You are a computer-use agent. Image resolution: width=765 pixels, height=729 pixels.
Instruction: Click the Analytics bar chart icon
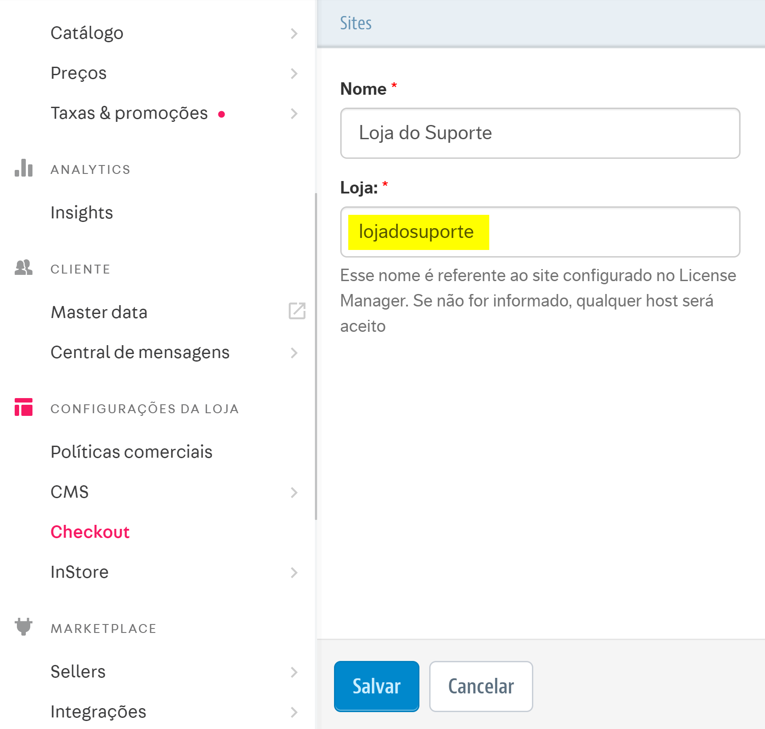(23, 169)
